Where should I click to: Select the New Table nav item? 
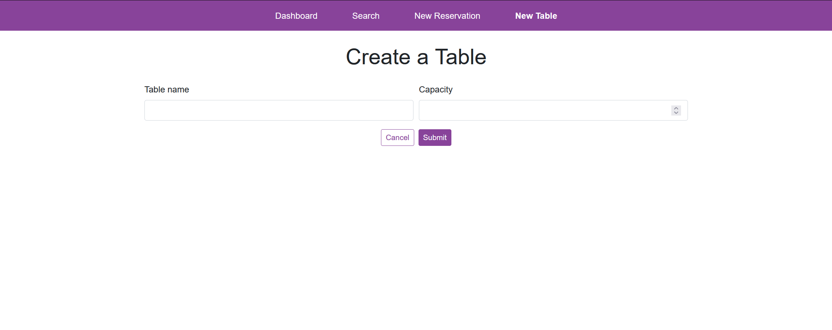tap(536, 16)
